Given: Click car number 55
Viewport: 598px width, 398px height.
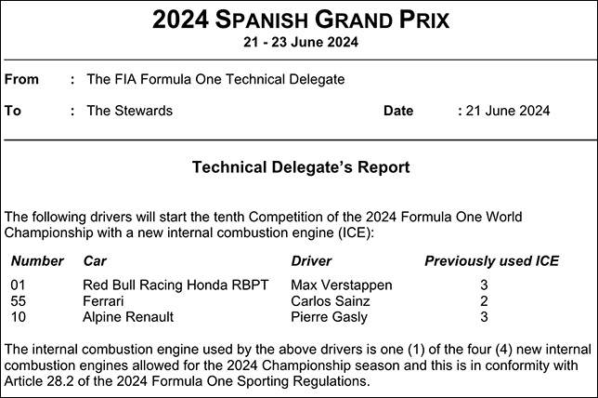Looking at the screenshot, I should click(18, 301).
